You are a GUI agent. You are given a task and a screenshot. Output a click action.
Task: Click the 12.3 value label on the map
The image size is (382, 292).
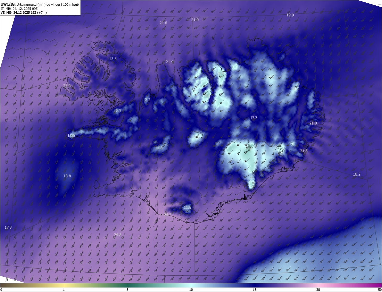[x=117, y=111]
